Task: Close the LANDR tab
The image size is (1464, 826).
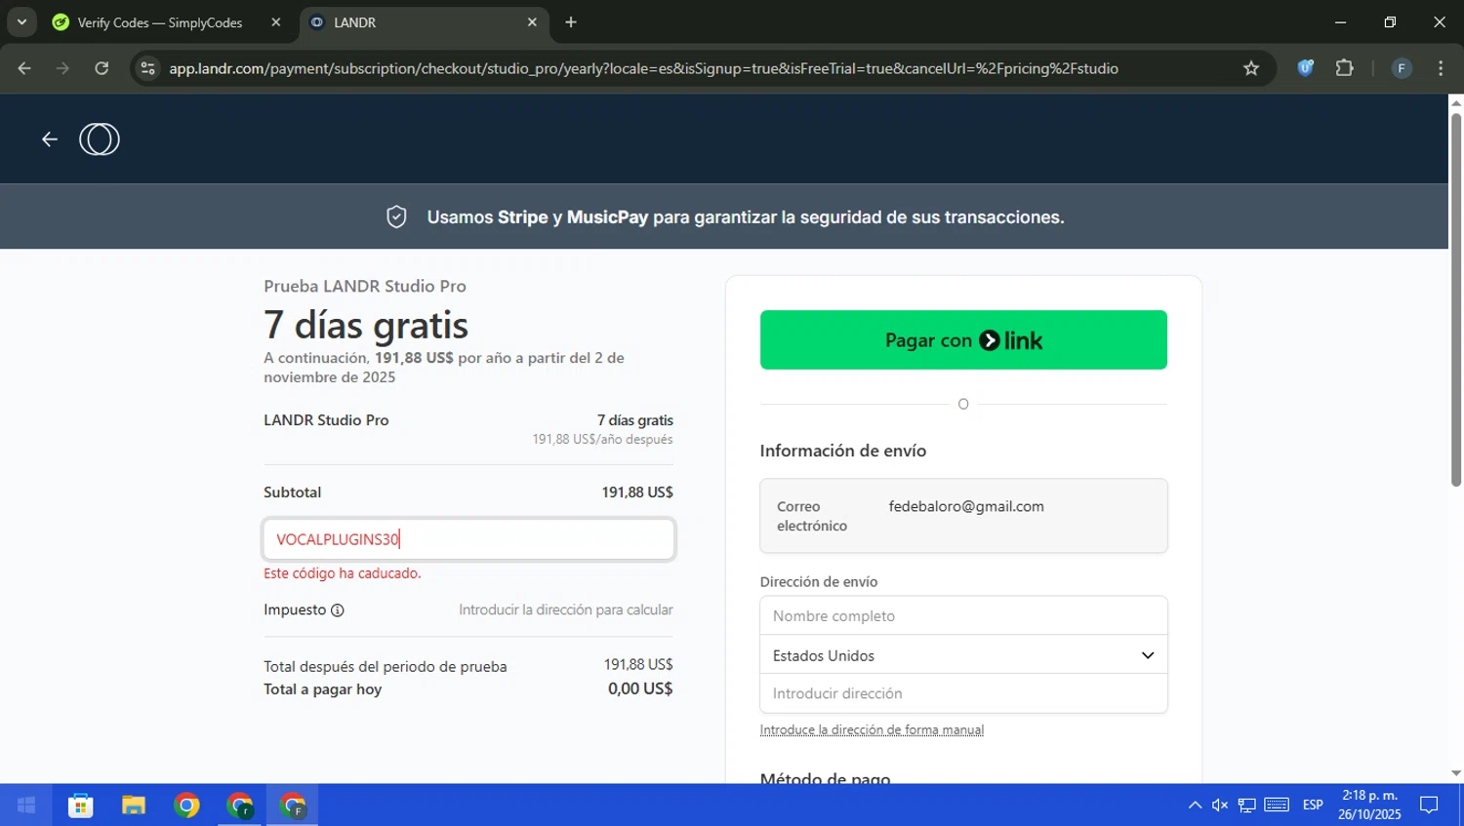Action: point(532,22)
